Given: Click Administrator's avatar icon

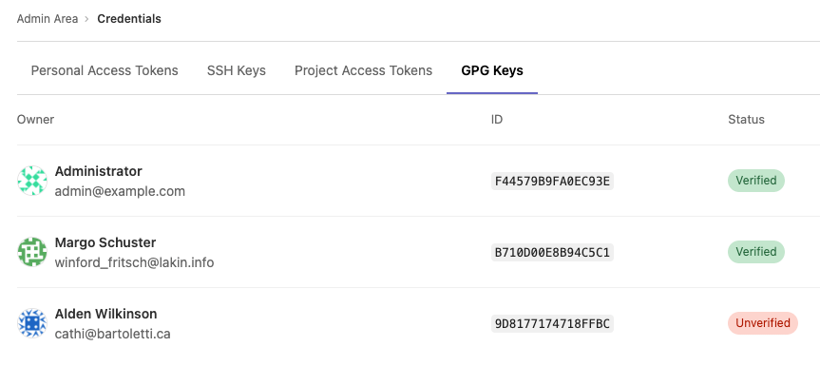Looking at the screenshot, I should pyautogui.click(x=32, y=181).
